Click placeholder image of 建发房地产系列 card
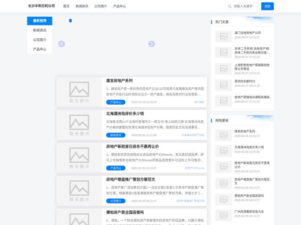Screen dimensions: 301x225 (x=79, y=92)
